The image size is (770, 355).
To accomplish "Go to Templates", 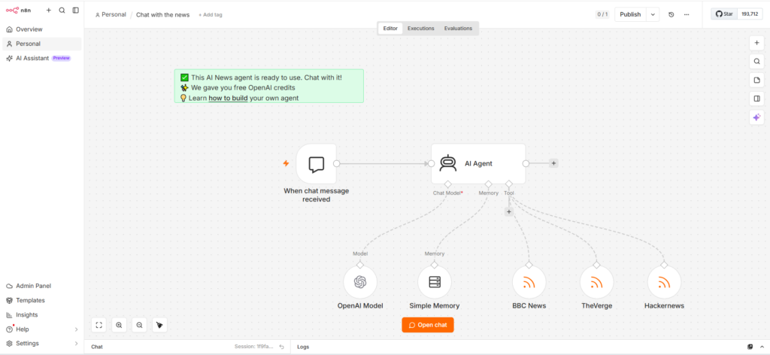I will click(x=42, y=300).
